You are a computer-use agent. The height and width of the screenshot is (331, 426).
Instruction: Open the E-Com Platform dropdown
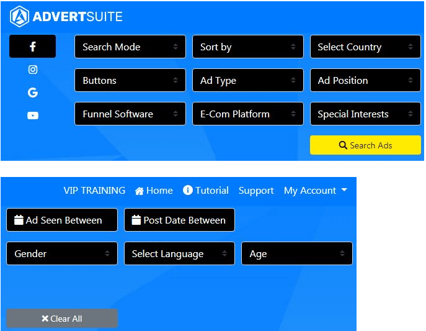[248, 114]
